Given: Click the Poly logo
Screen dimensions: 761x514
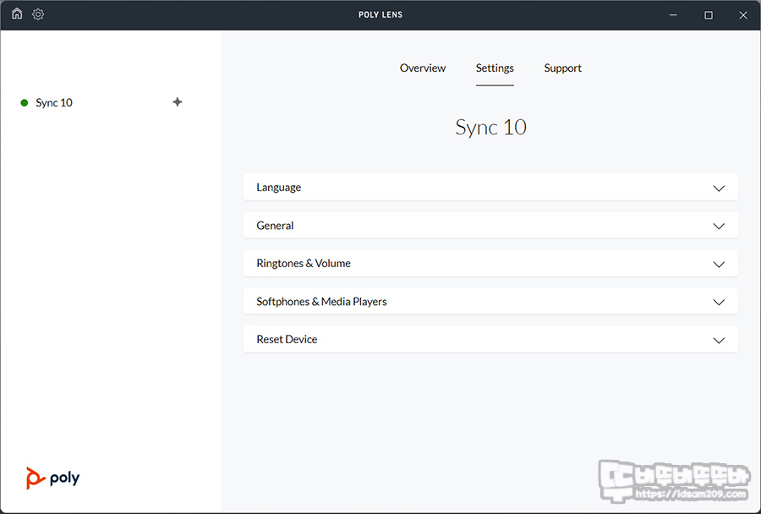Looking at the screenshot, I should (53, 478).
